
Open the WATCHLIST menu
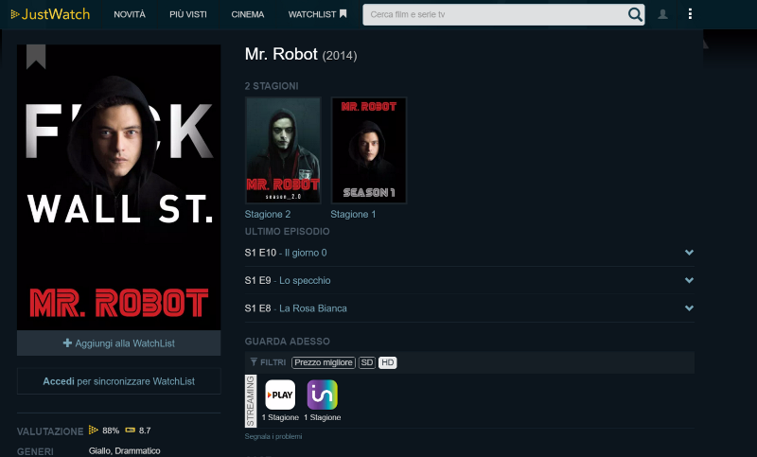coord(317,14)
